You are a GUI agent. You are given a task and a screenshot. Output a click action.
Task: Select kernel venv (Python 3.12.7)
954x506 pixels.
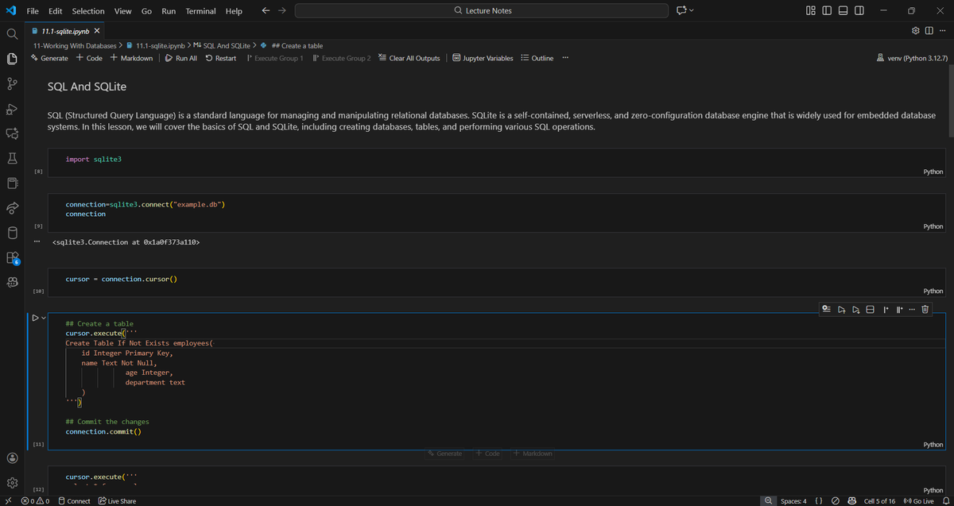(x=913, y=58)
